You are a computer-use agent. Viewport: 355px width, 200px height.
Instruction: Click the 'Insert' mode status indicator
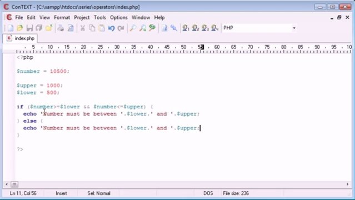61,193
